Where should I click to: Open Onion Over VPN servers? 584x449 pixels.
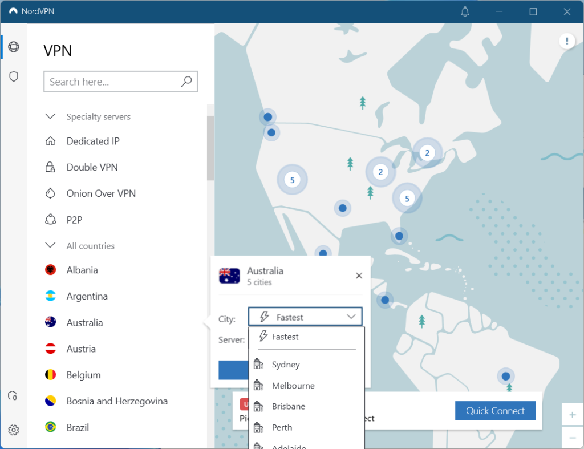click(x=50, y=193)
